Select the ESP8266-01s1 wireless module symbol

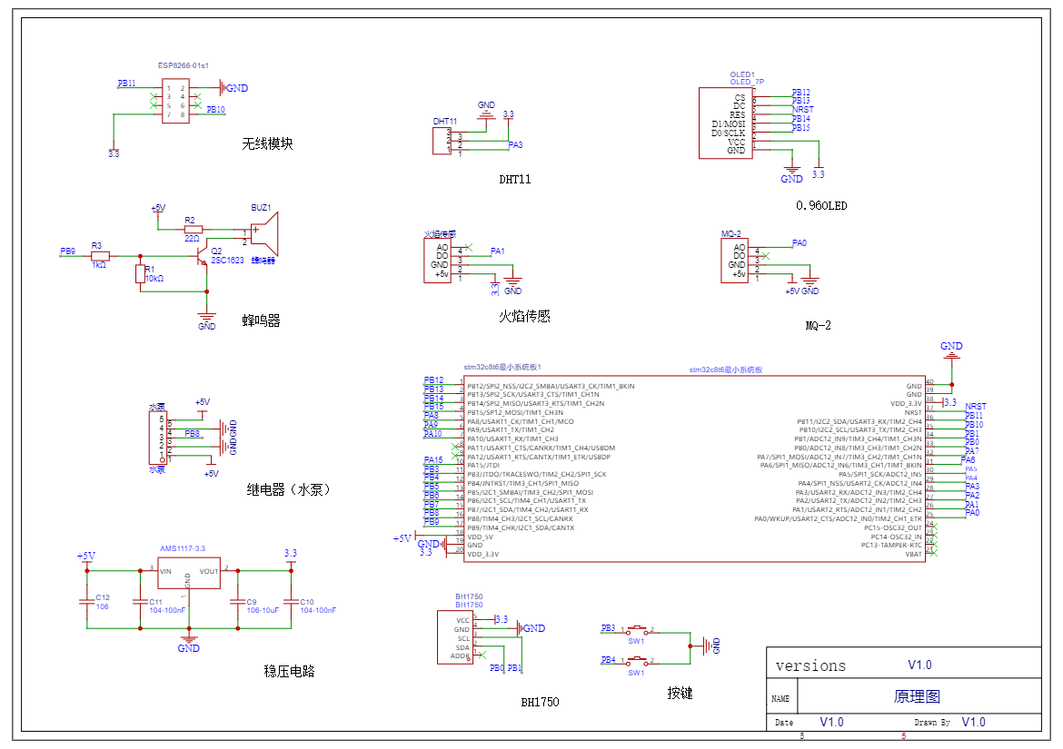point(175,101)
